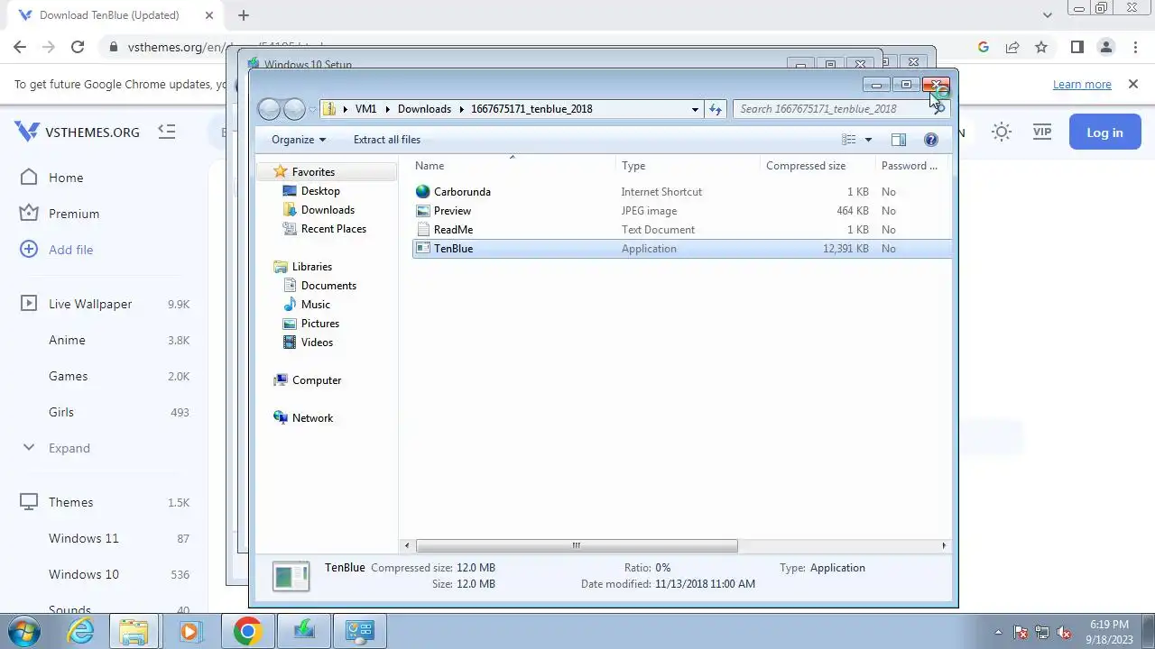Select the Preview JPEG image file
Viewport: 1155px width, 649px height.
click(x=452, y=211)
